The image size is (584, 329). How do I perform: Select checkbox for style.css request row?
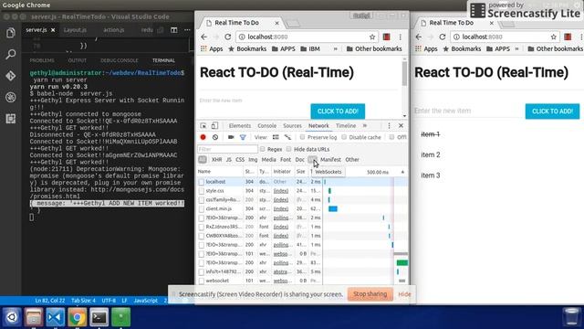point(202,191)
